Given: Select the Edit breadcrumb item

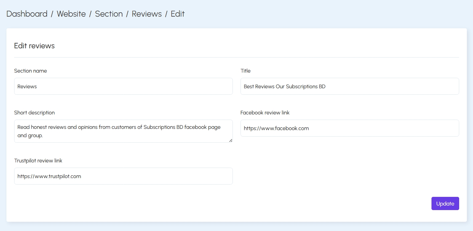Looking at the screenshot, I should click(x=178, y=14).
